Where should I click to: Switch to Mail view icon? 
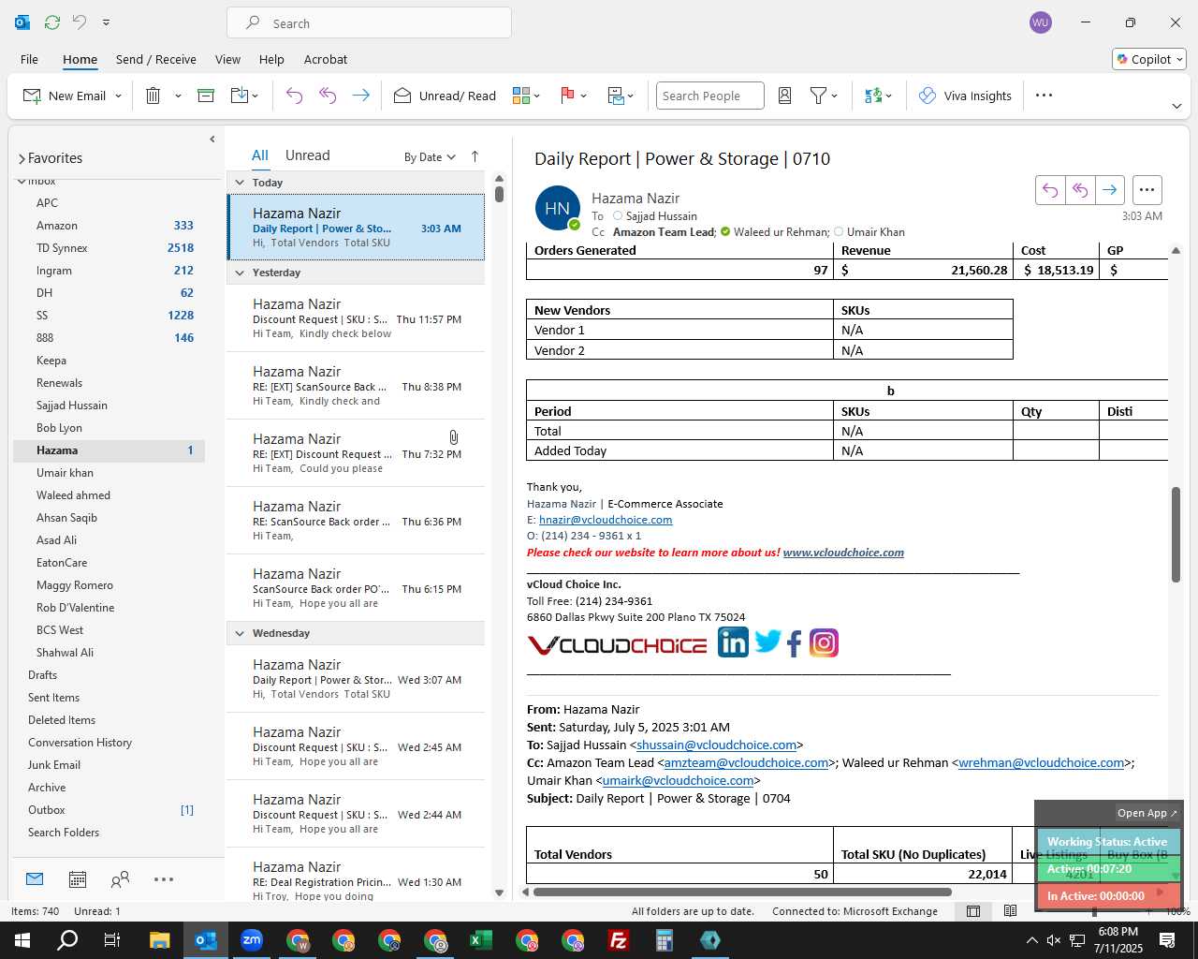coord(35,879)
